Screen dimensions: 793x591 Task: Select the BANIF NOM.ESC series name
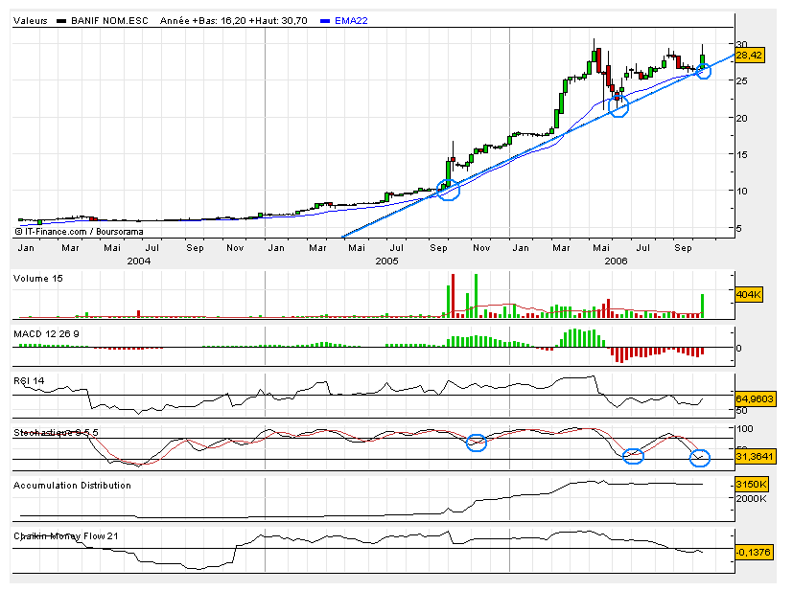(109, 21)
